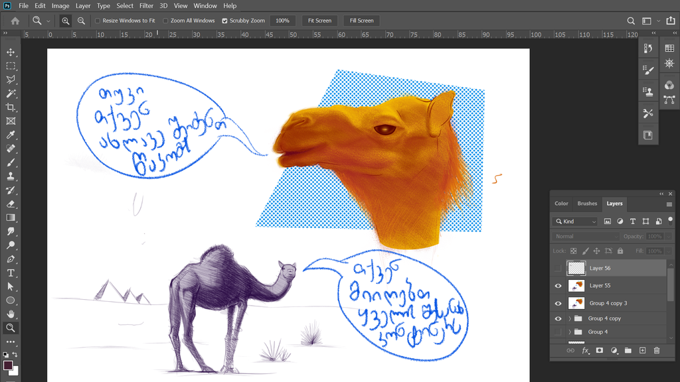Viewport: 680px width, 382px height.
Task: Switch to the Brushes tab
Action: pyautogui.click(x=587, y=204)
